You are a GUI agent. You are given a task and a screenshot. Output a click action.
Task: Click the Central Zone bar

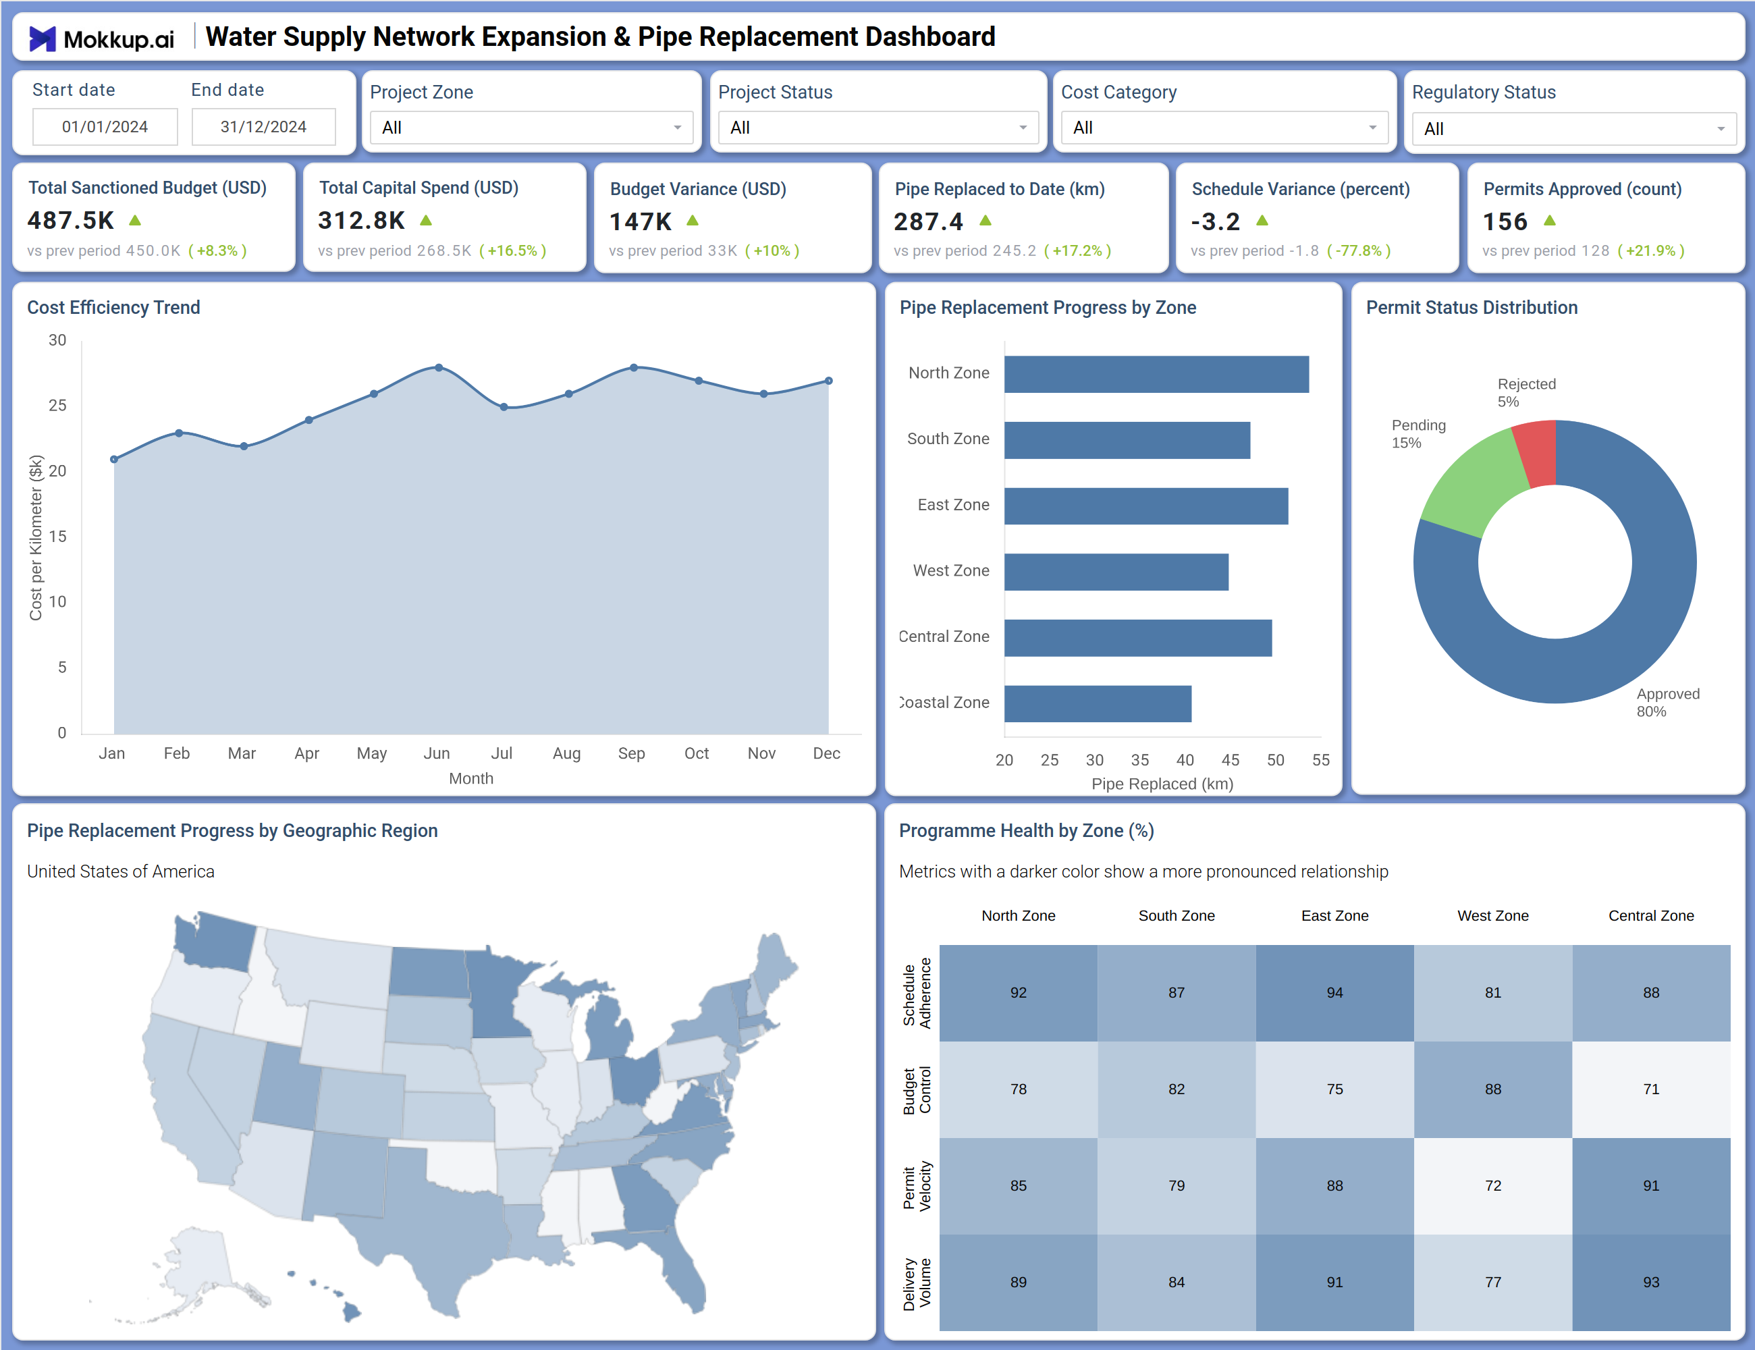(1138, 638)
